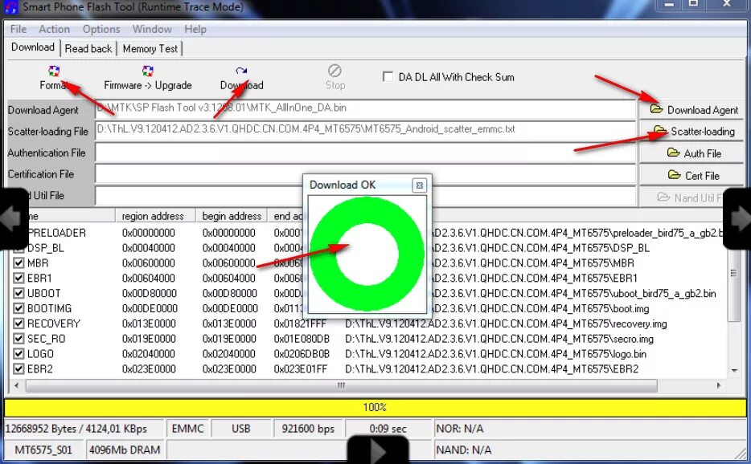Go to next image with right arrow
The width and height of the screenshot is (751, 464).
pos(737,218)
